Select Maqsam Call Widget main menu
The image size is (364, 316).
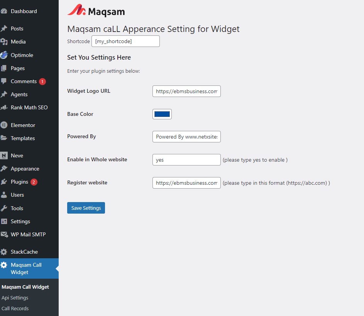pyautogui.click(x=29, y=269)
